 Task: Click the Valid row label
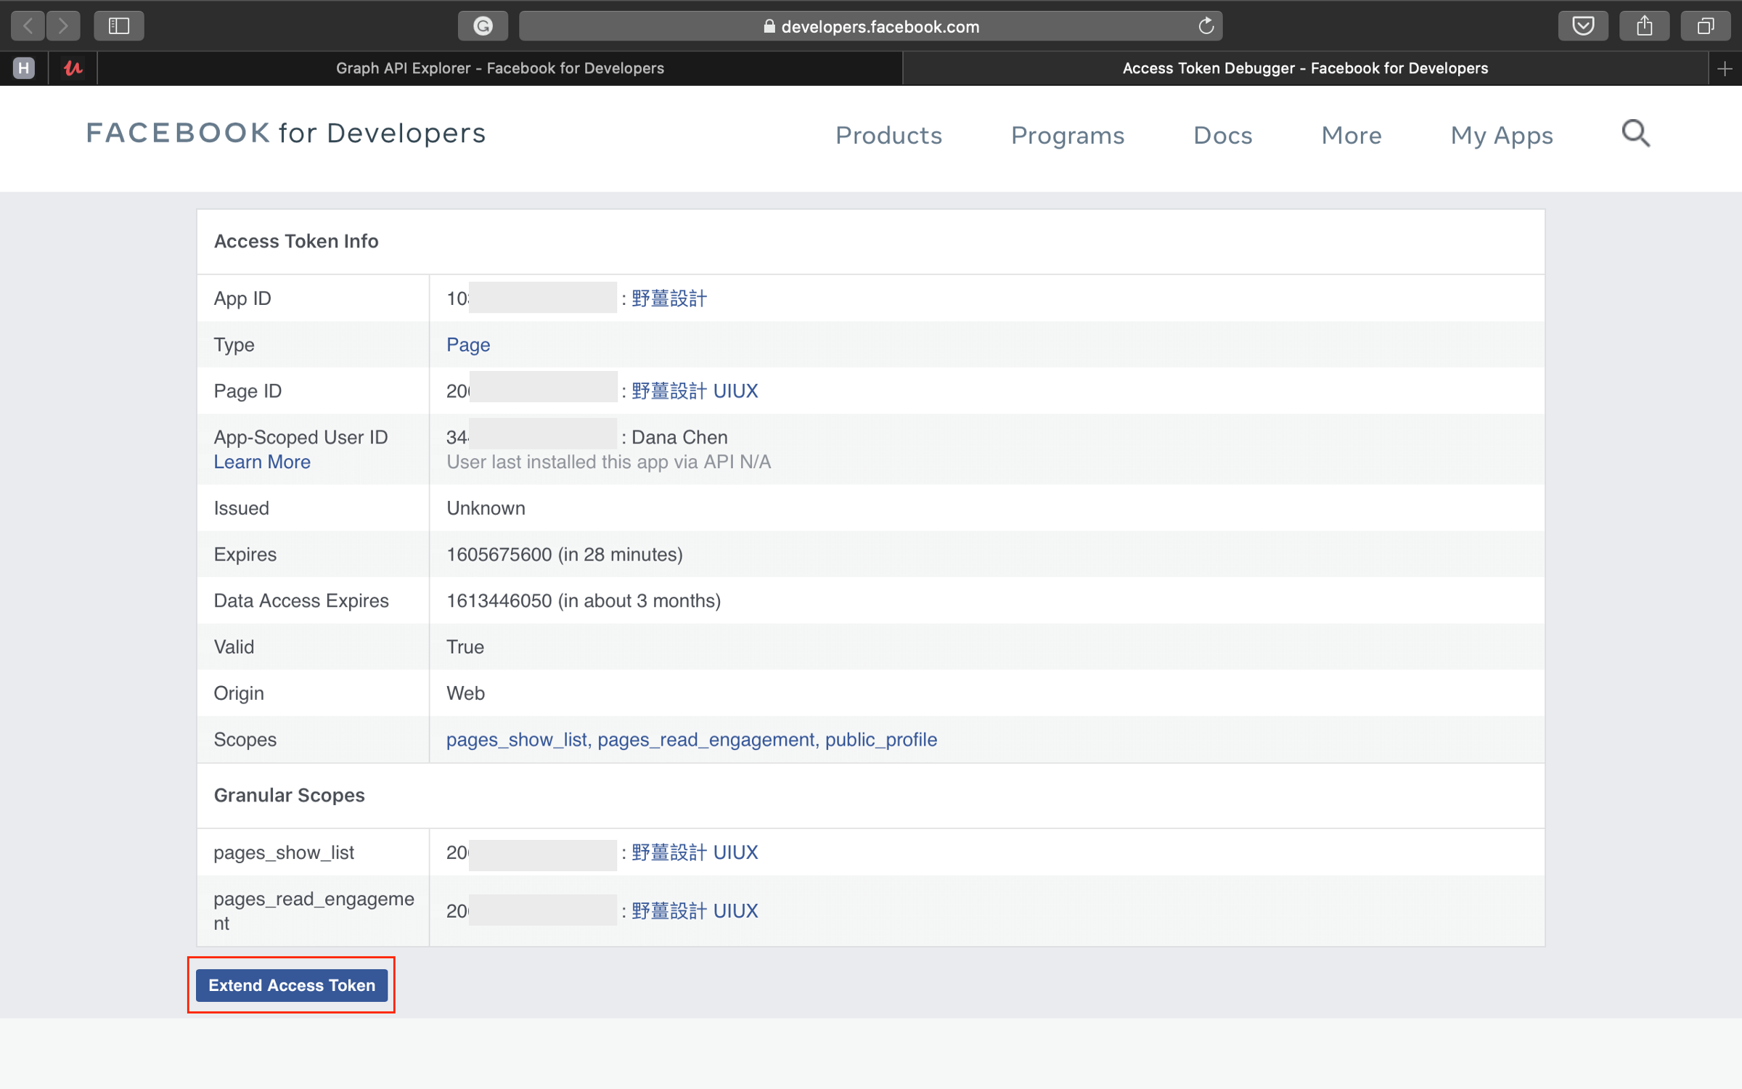pos(234,647)
